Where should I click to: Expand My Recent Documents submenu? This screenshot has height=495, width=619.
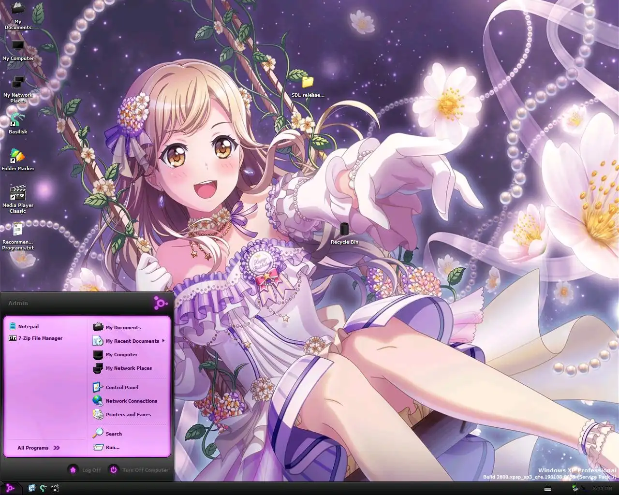[129, 341]
